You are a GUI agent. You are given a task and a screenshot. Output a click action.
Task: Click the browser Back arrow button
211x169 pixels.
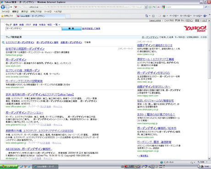point(3,7)
